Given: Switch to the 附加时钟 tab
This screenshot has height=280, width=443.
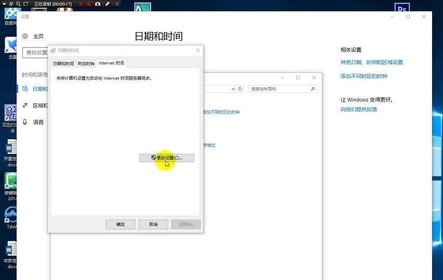Looking at the screenshot, I should (86, 64).
